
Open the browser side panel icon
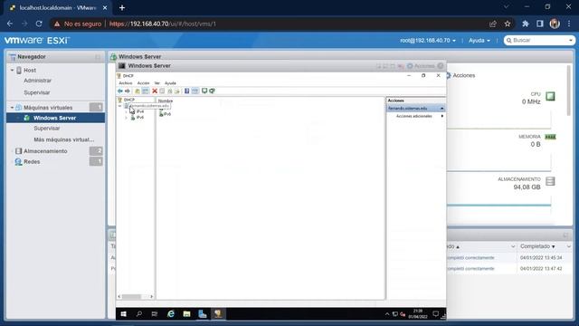coord(540,24)
